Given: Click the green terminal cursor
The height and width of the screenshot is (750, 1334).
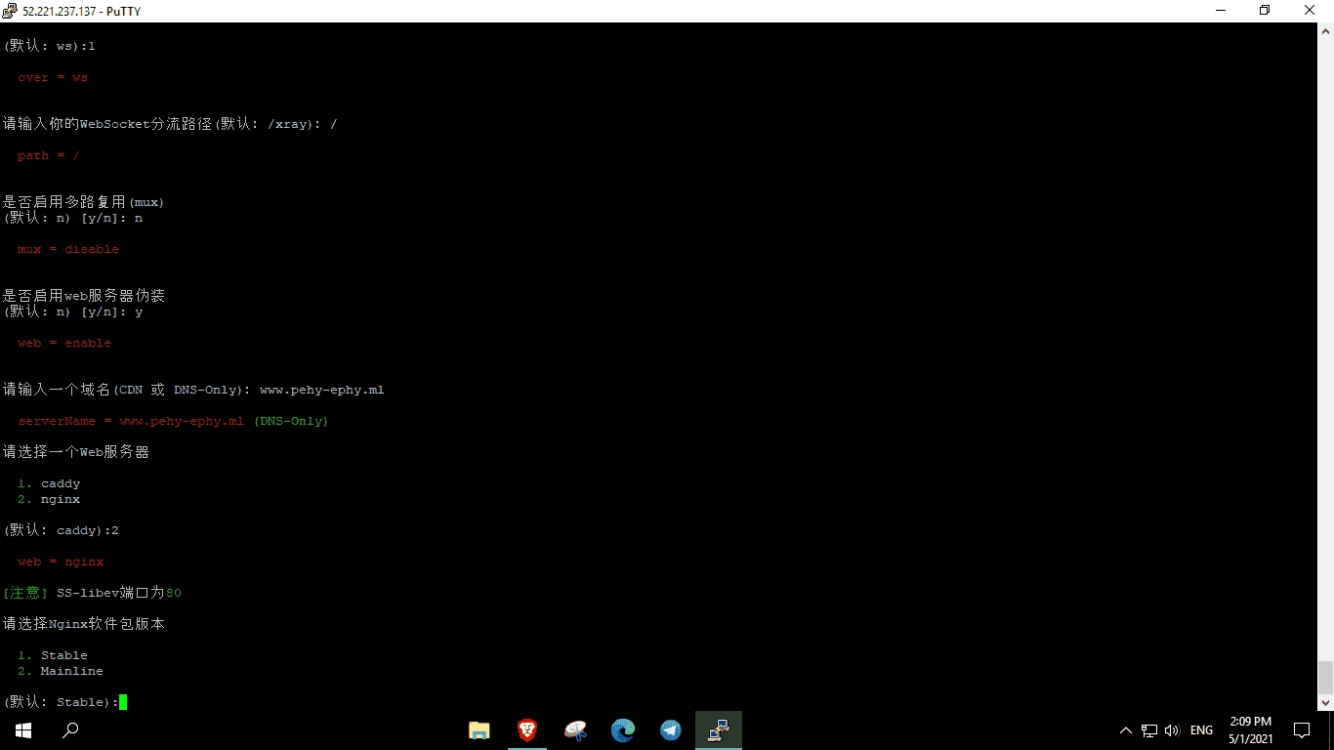Looking at the screenshot, I should (x=123, y=702).
